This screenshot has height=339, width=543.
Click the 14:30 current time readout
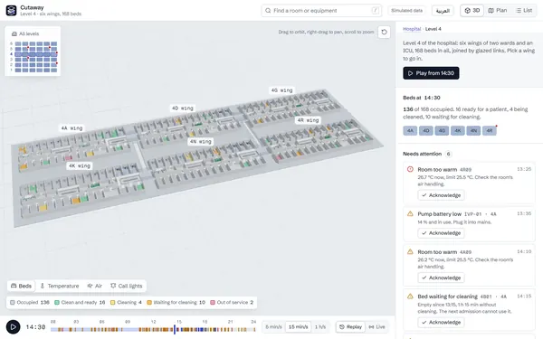point(35,327)
